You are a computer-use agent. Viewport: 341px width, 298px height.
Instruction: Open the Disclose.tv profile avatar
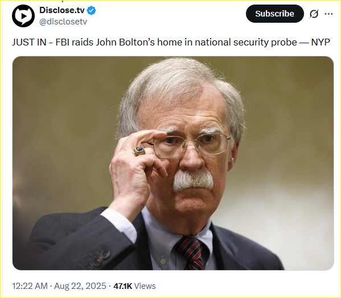(x=23, y=16)
